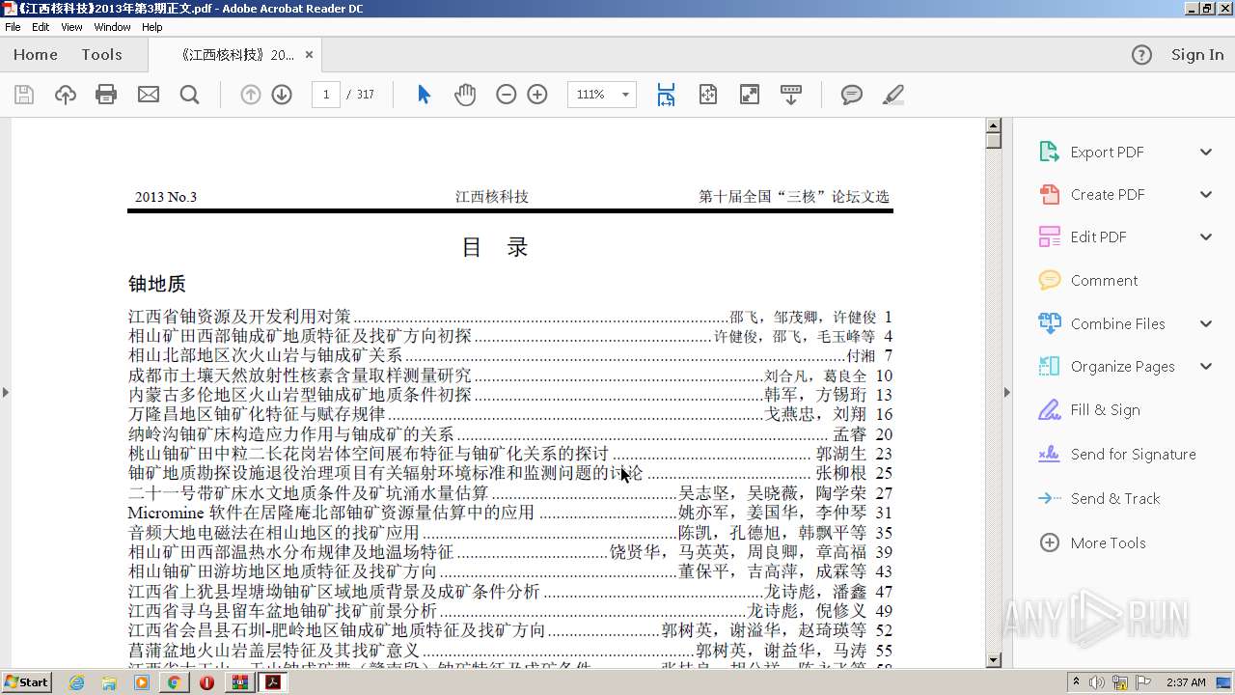Click the Sign In link
This screenshot has height=695, width=1235.
1197,55
